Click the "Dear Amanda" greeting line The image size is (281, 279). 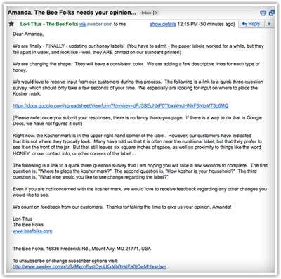click(28, 34)
